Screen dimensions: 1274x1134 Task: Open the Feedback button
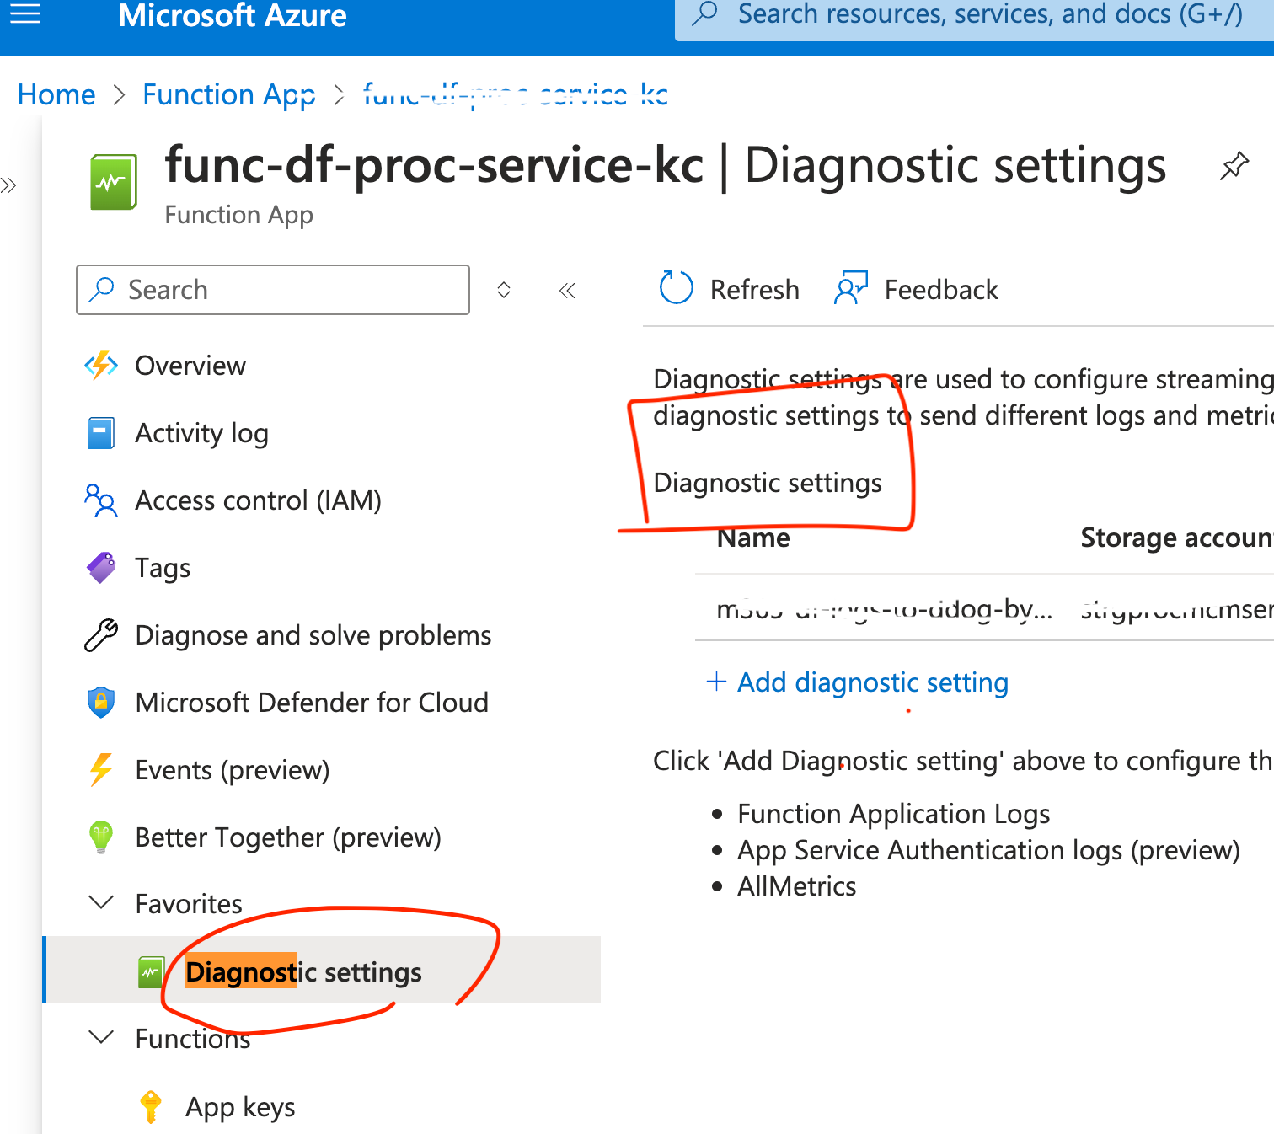916,289
